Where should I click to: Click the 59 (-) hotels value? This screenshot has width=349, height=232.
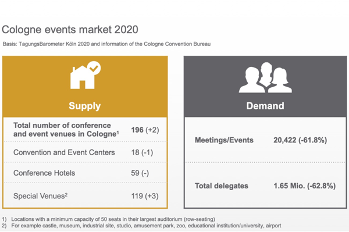tap(140, 173)
